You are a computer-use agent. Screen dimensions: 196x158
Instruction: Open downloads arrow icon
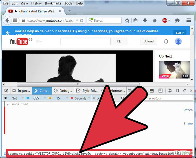145,20
